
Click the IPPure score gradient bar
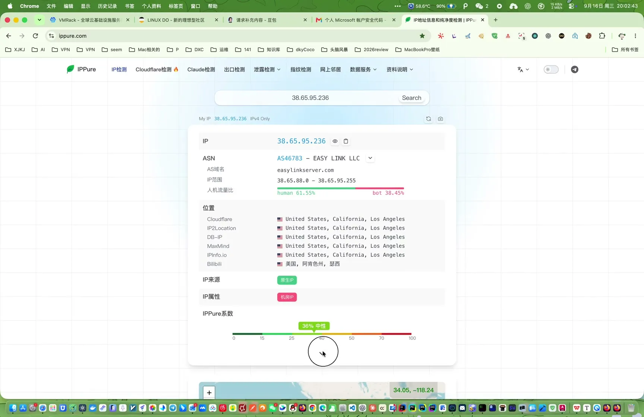pyautogui.click(x=322, y=334)
